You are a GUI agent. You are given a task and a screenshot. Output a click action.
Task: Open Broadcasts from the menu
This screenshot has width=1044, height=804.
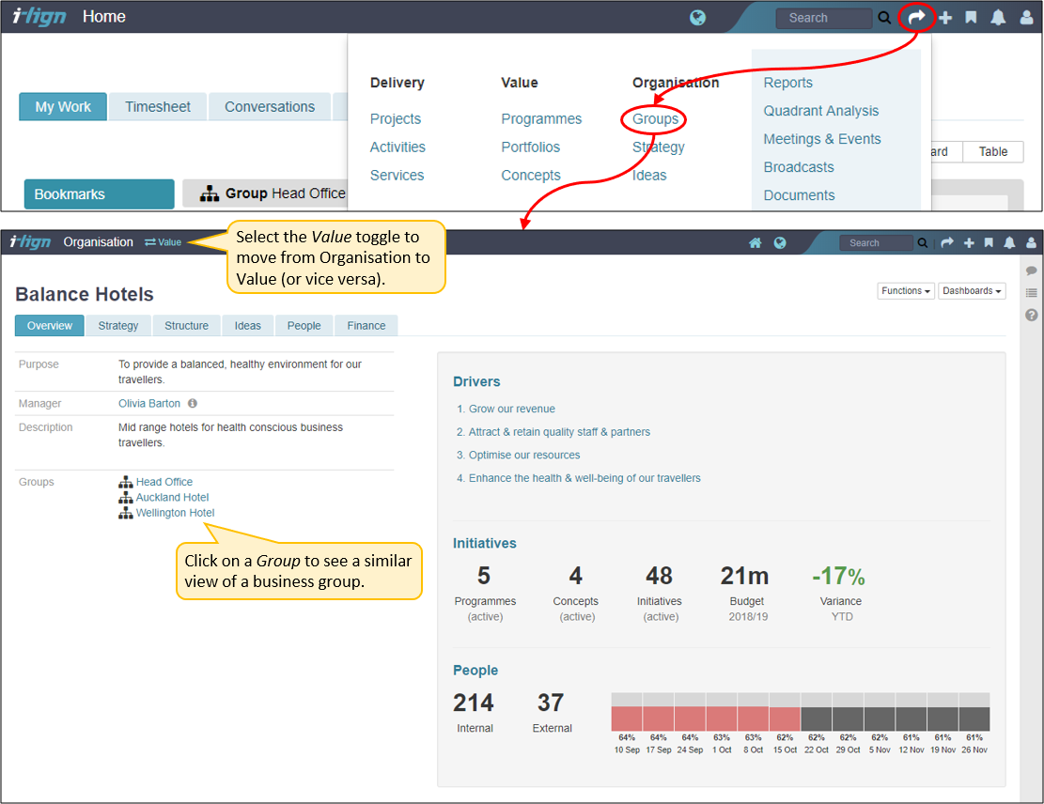799,167
